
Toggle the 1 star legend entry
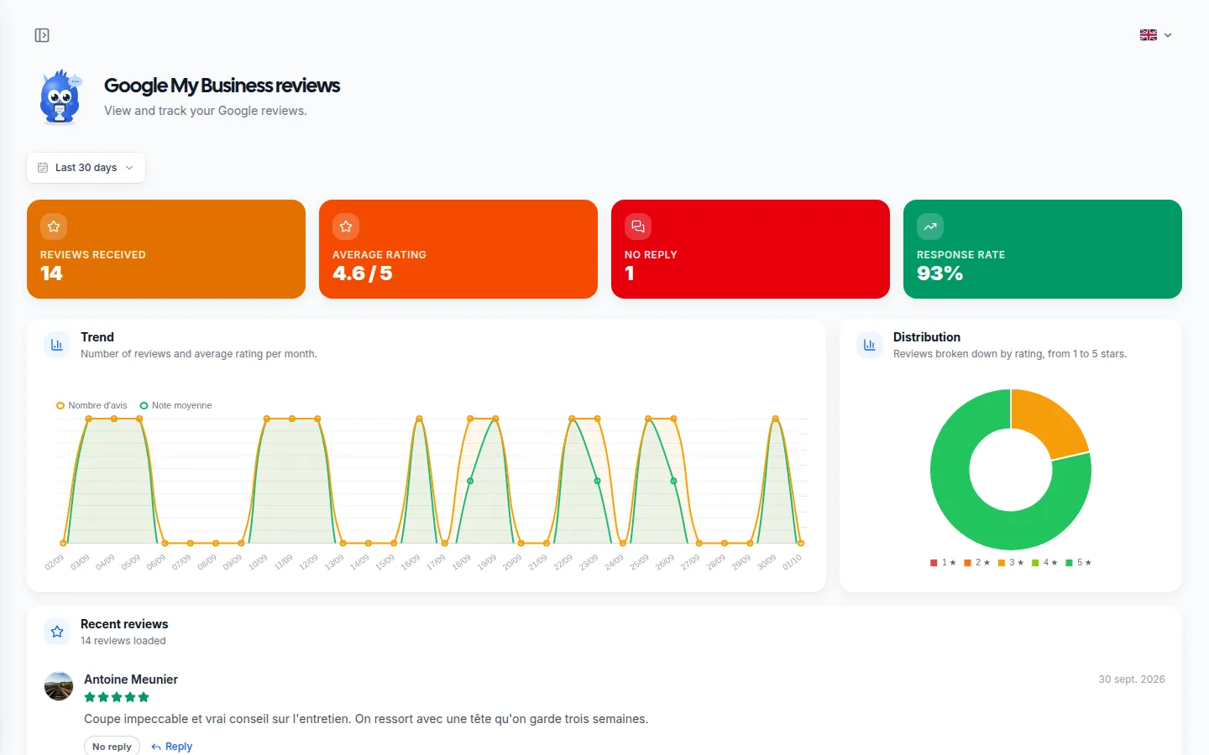(943, 563)
